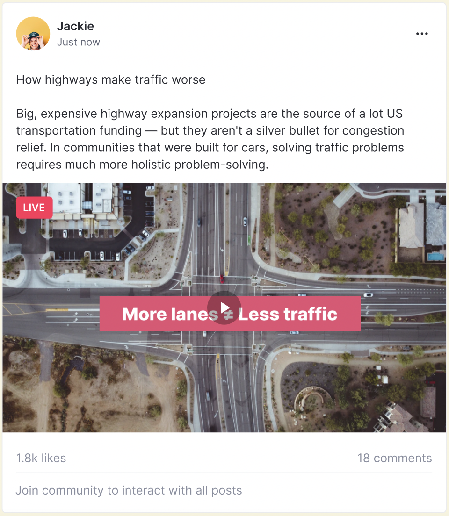The width and height of the screenshot is (449, 516).
Task: Open the three-dot post options menu
Action: 422,34
